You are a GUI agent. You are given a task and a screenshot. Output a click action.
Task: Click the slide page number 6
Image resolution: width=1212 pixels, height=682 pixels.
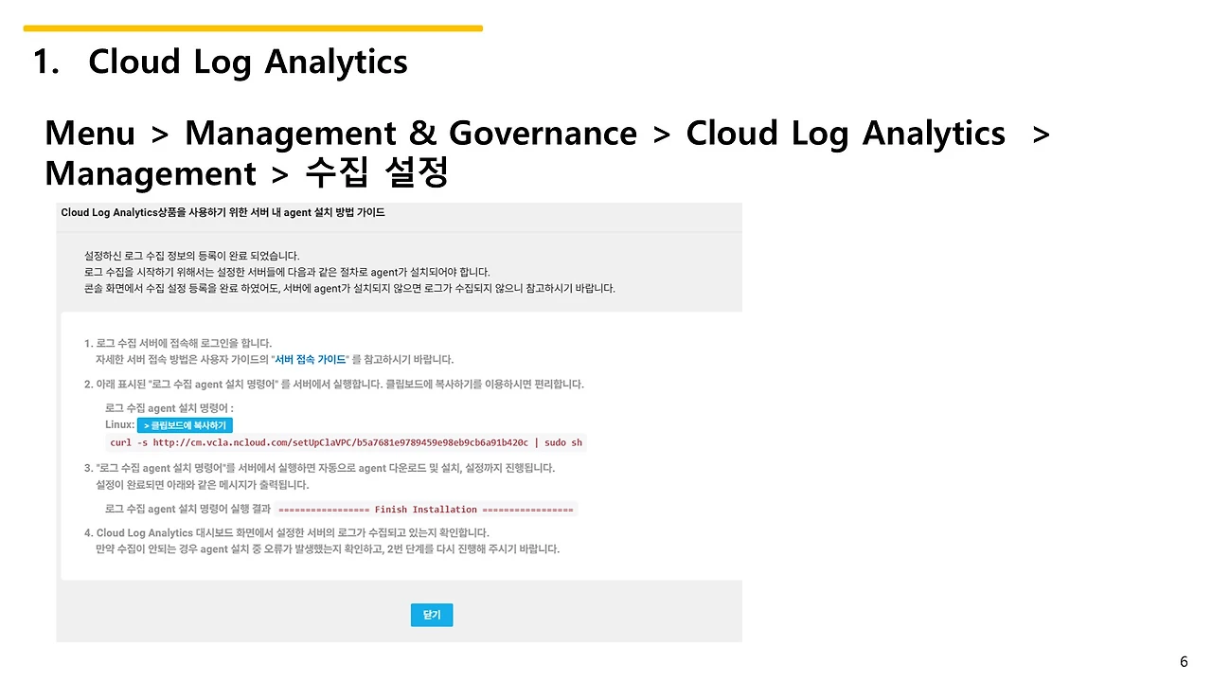[x=1184, y=661]
